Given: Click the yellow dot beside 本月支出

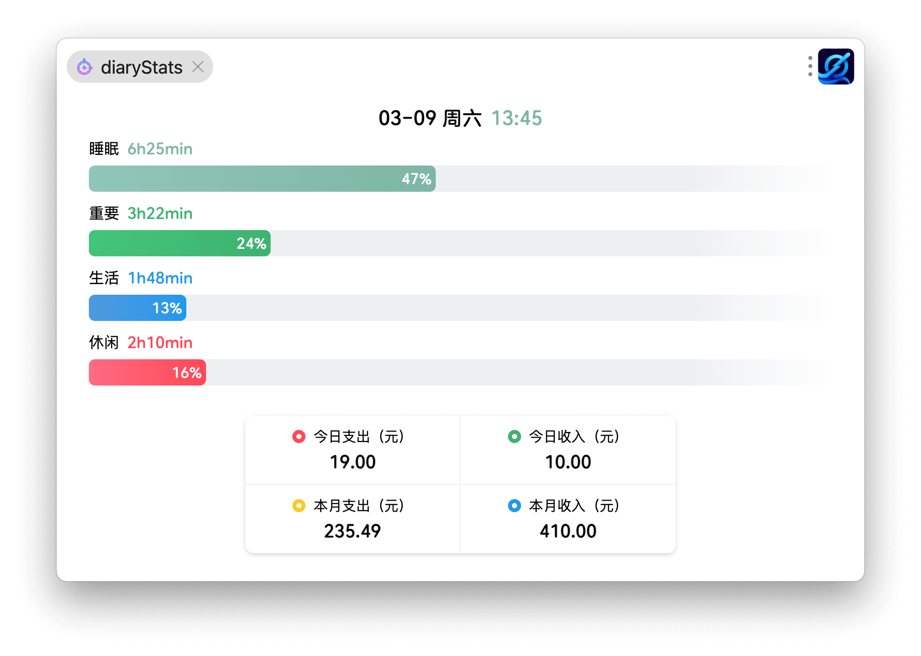Looking at the screenshot, I should (298, 505).
